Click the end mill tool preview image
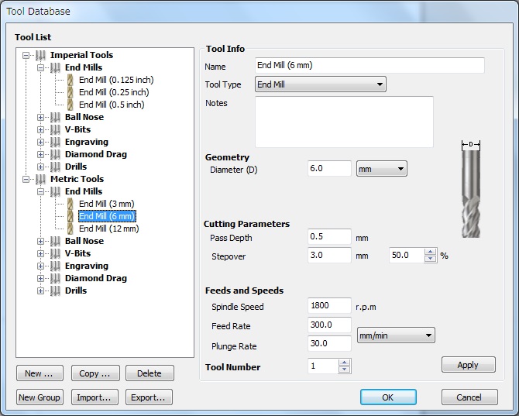Viewport: 519px width, 416px height. 471,190
